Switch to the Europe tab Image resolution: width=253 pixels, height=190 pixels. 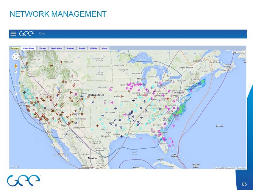pos(43,48)
